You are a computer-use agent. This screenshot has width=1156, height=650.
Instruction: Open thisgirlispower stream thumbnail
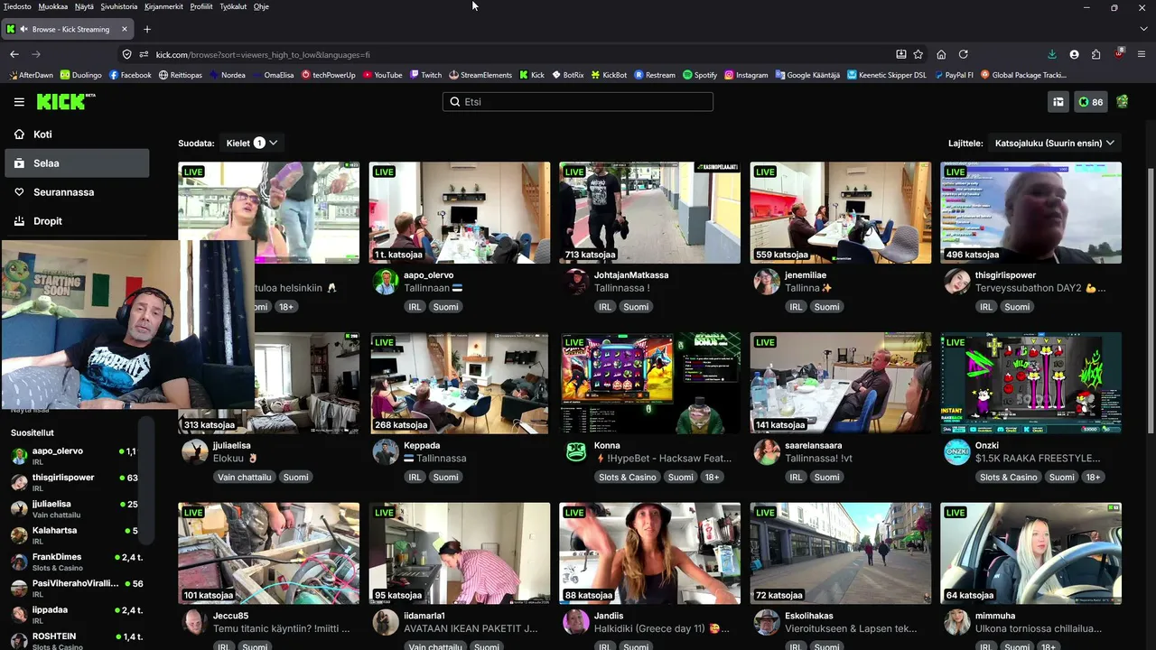[1030, 213]
